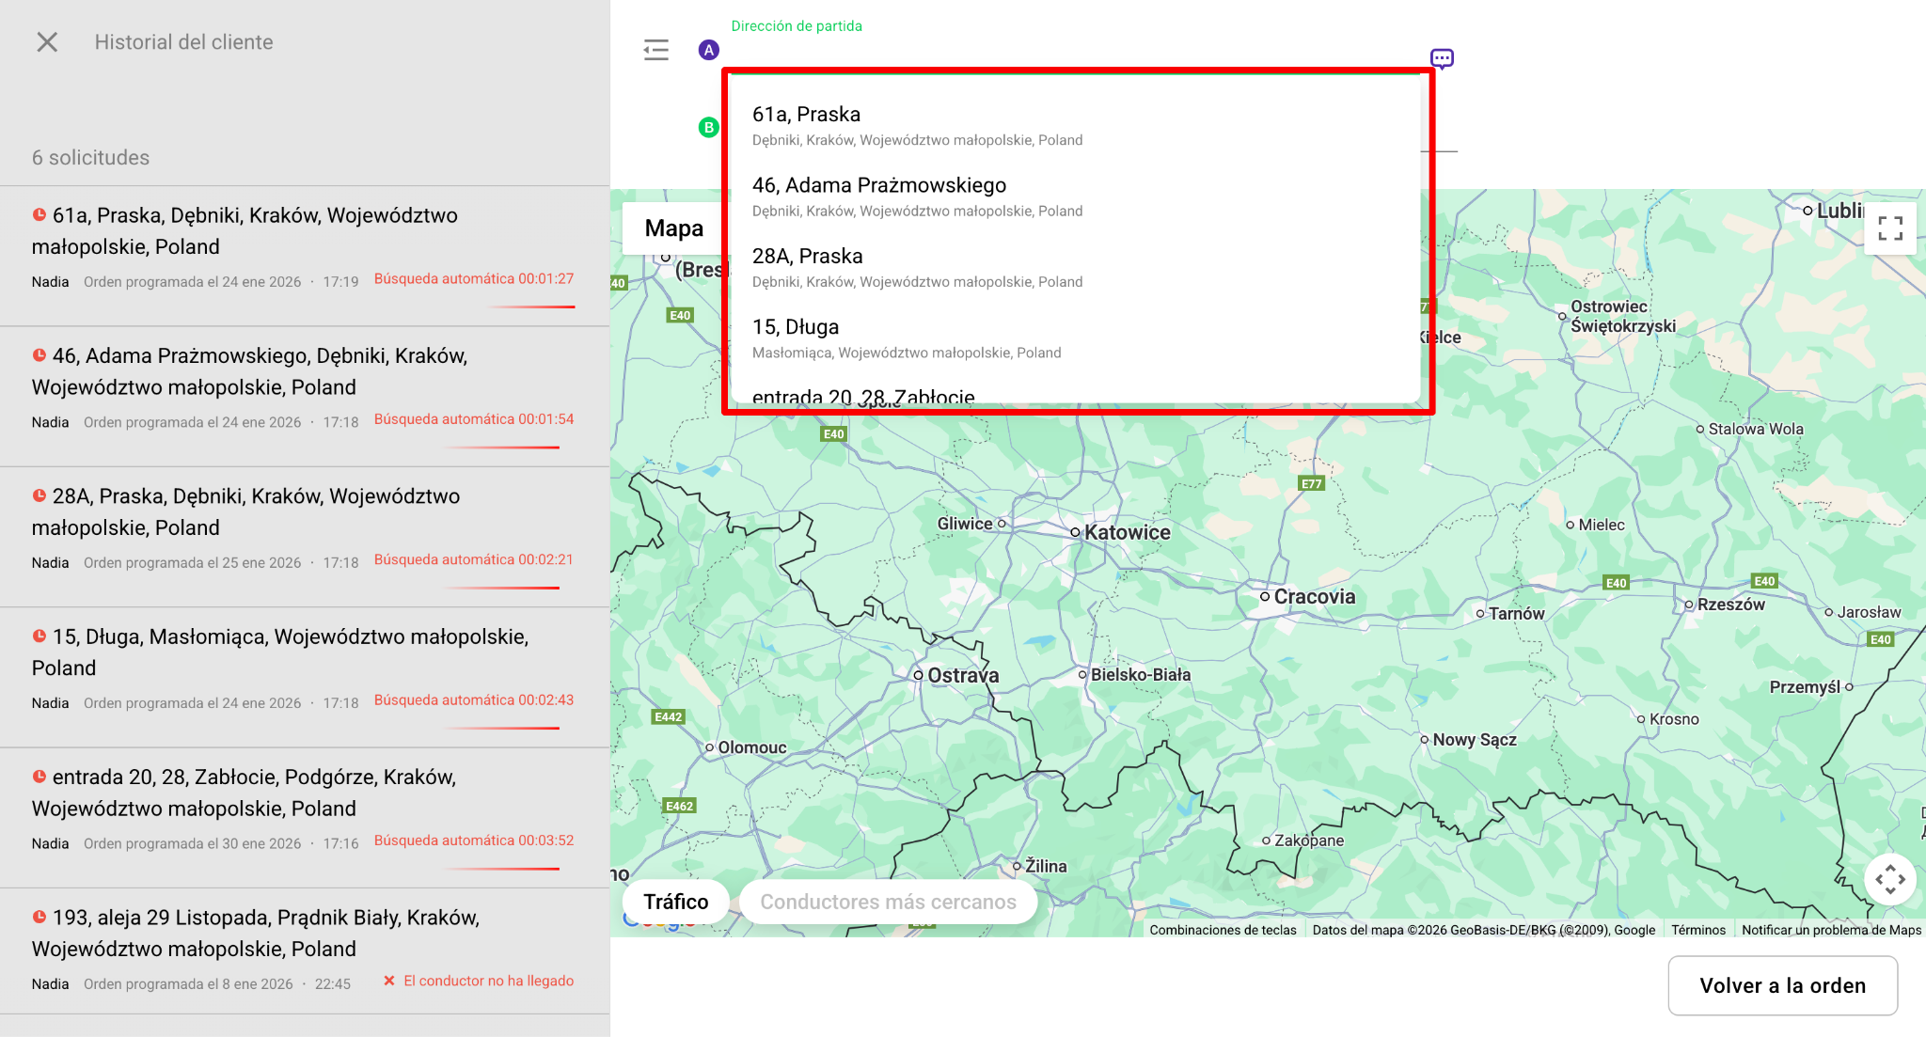Select the Mapa map type
Image resolution: width=1926 pixels, height=1037 pixels.
[x=673, y=228]
